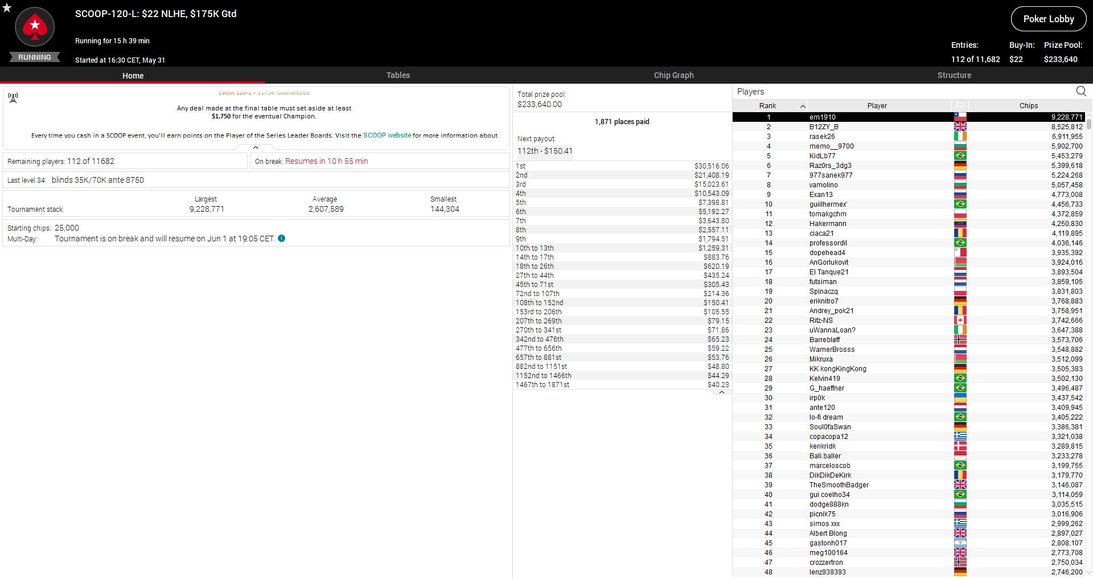Open the player search magnifier
This screenshot has height=579, width=1093.
tap(1081, 91)
